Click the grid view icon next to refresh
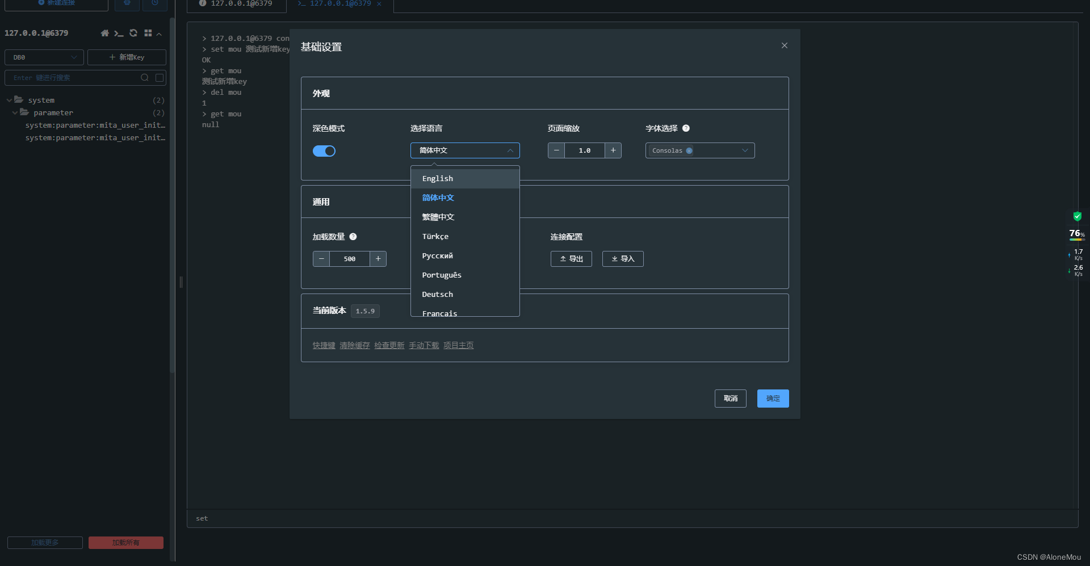1090x566 pixels. 148,33
